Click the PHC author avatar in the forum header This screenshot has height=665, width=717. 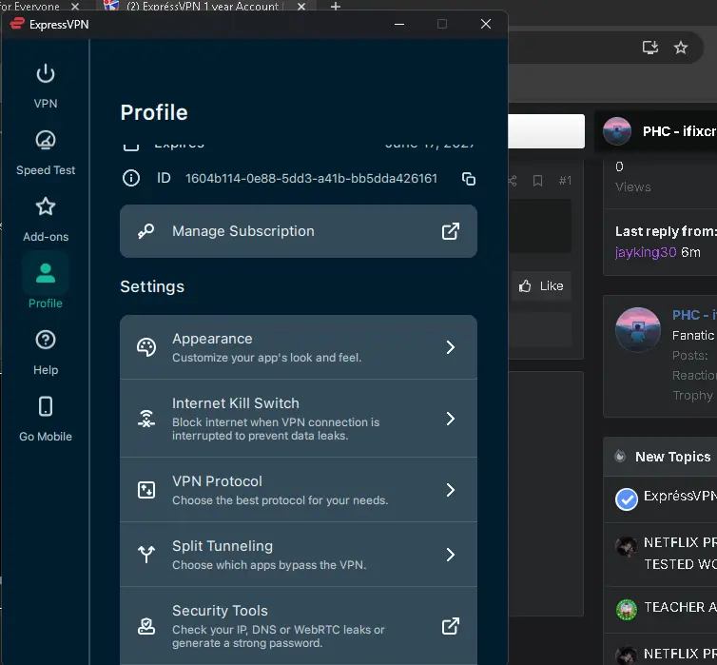click(x=617, y=131)
